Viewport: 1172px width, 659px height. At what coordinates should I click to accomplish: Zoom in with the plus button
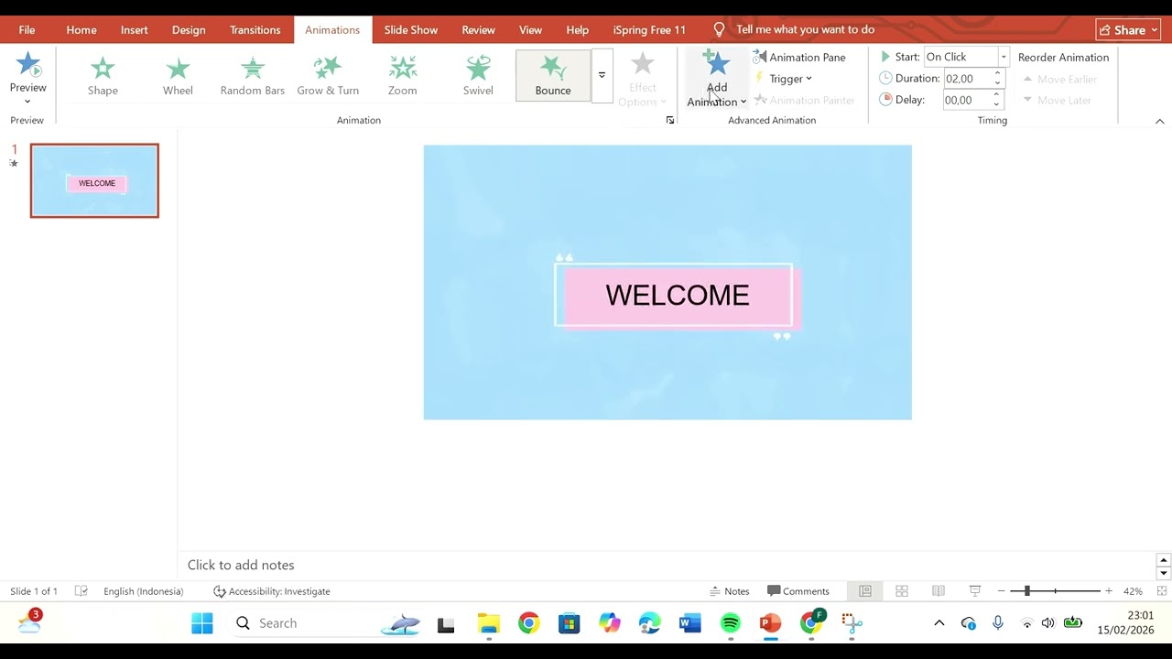1109,591
